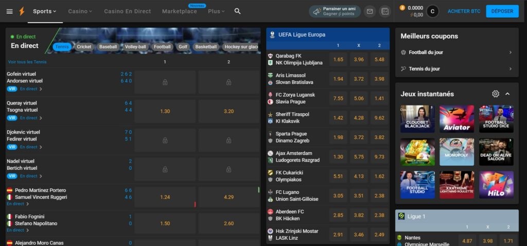
Task: Click the Qarabag FK club crest
Action: pos(270,56)
